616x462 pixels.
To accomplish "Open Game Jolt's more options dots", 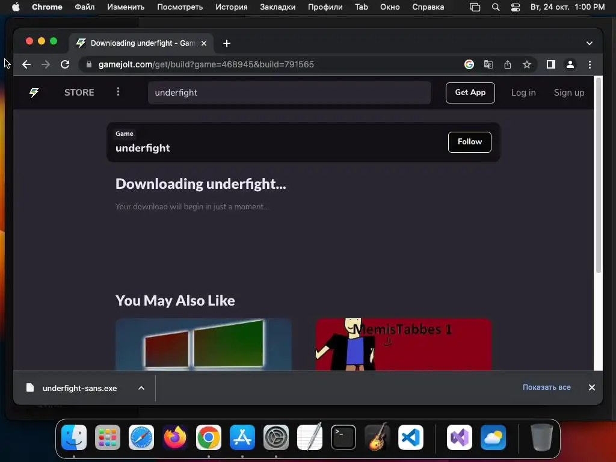I will pyautogui.click(x=118, y=92).
